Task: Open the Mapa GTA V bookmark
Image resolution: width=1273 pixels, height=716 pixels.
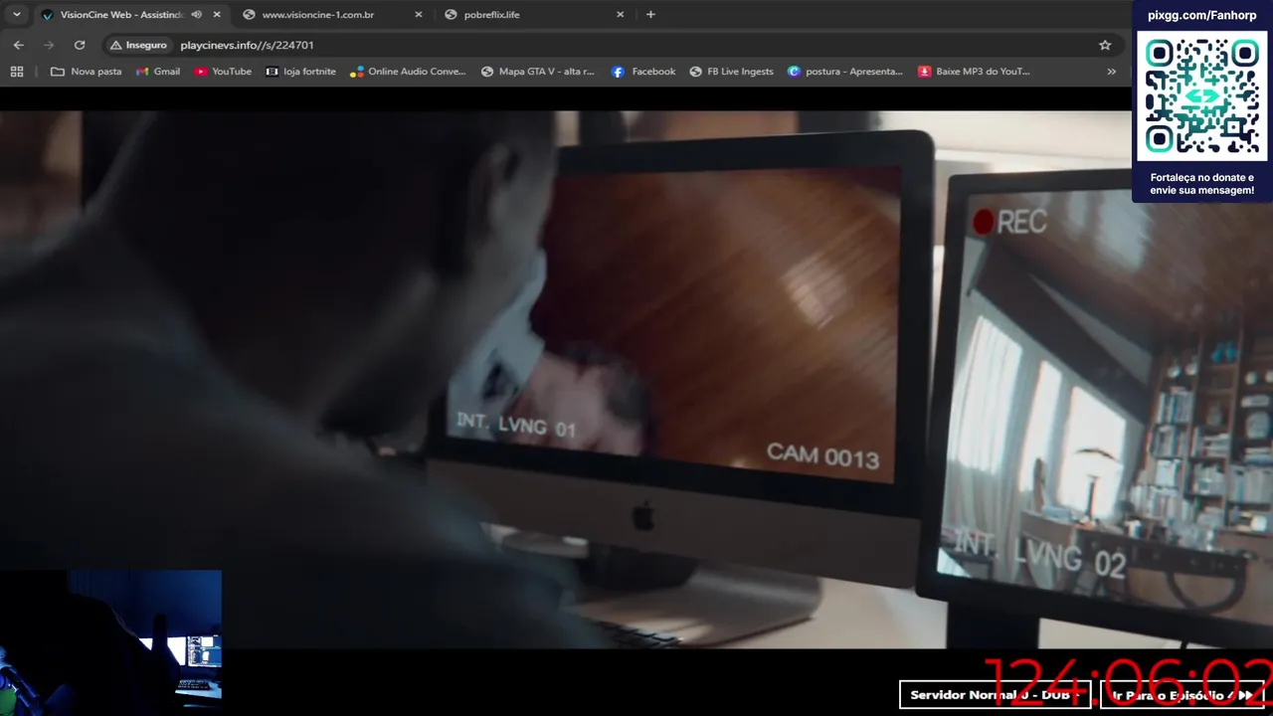Action: 537,72
